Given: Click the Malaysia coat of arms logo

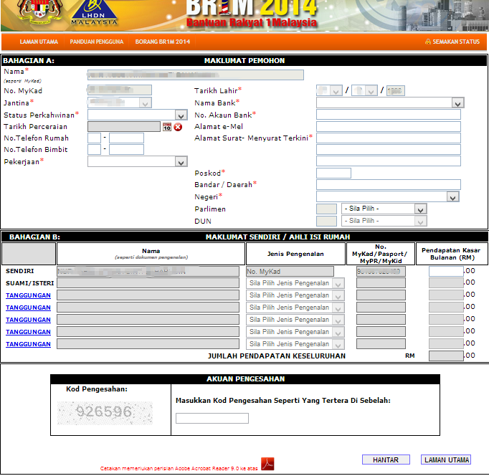Looking at the screenshot, I should 39,11.
